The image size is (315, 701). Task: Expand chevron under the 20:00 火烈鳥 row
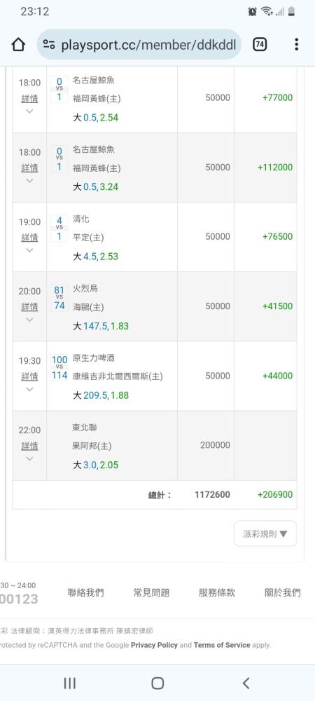29,319
